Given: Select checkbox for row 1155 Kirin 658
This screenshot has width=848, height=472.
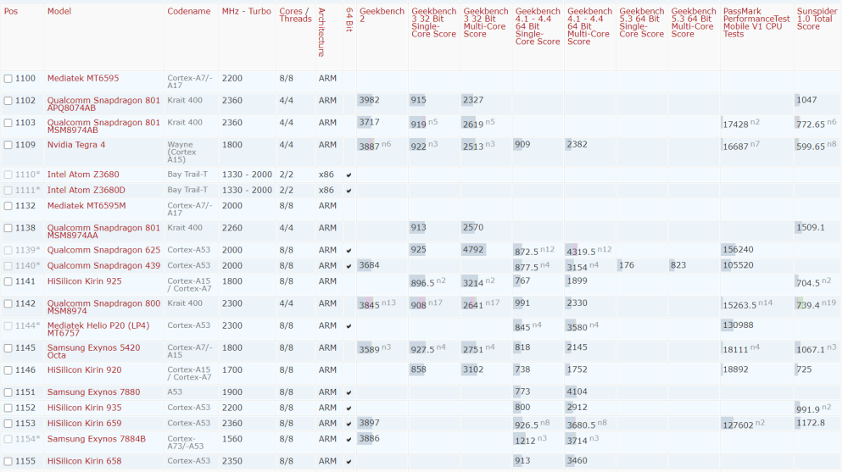Looking at the screenshot, I should (x=8, y=462).
